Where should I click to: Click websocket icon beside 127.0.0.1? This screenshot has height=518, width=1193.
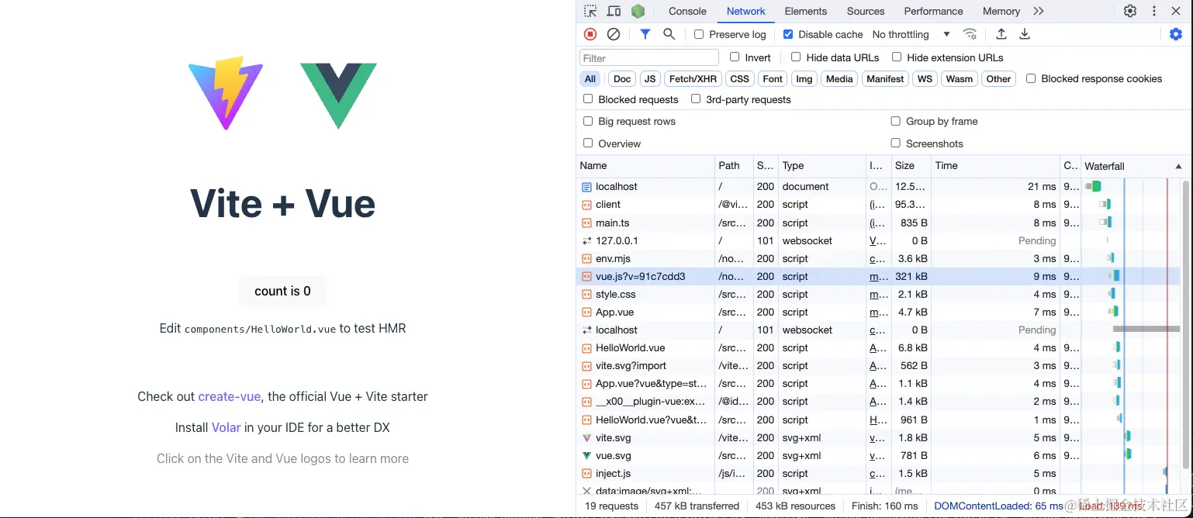[586, 240]
